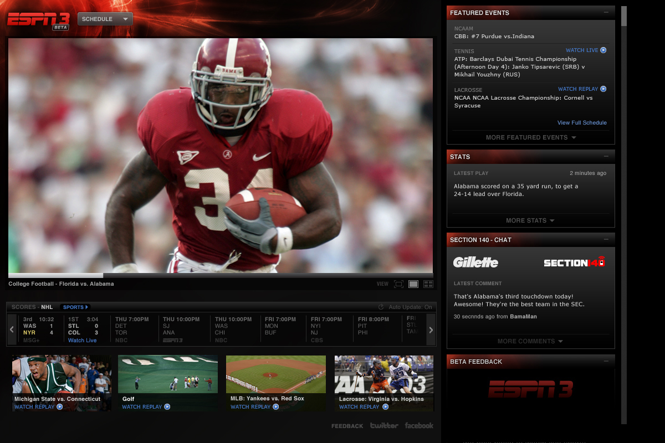Open the Facebook footer link
665x443 pixels.
click(x=419, y=425)
